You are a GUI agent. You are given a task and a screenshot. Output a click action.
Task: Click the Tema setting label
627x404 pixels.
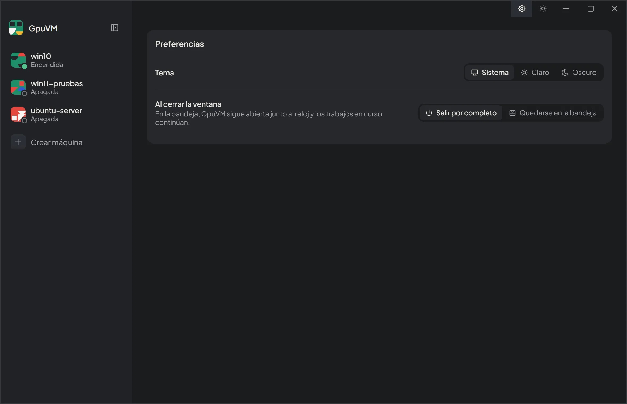(164, 73)
